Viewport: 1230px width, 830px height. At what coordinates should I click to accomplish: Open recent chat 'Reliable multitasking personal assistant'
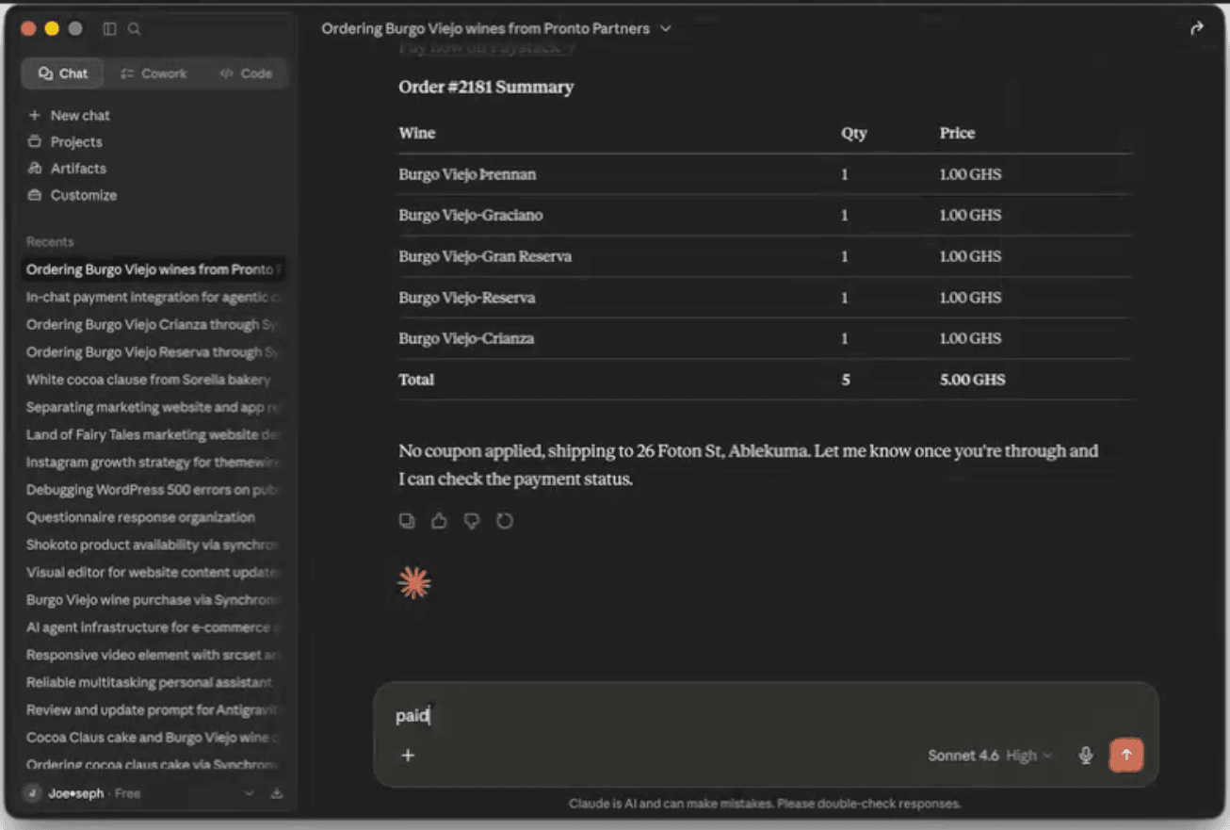(154, 682)
